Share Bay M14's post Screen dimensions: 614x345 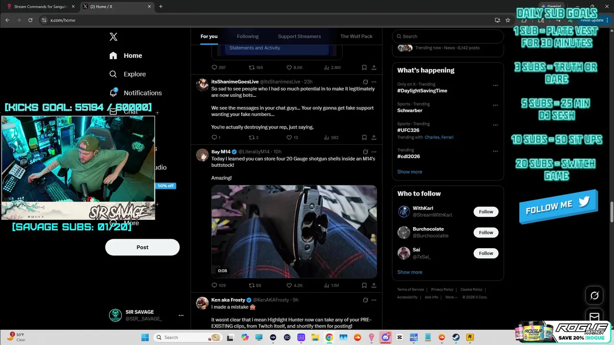pyautogui.click(x=374, y=286)
